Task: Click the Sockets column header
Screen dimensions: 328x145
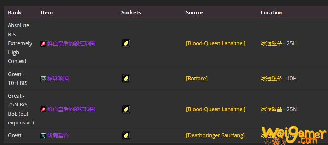Action: (131, 12)
